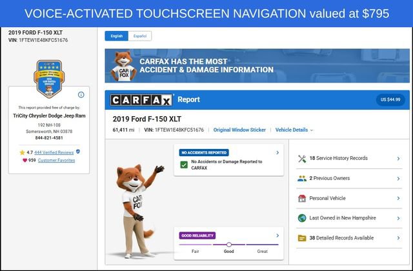The image size is (413, 271).
Task: Expand the No Accidents Reported card chevron
Action: tap(277, 152)
